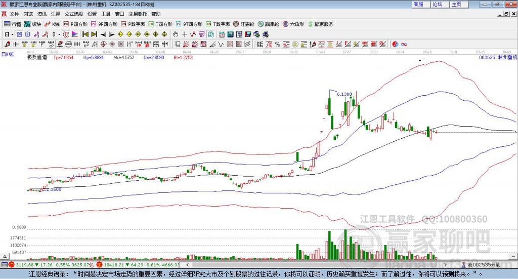Screen dimensions: 518x279
Task: Click the 极反通道 indicator label
Action: 37,58
